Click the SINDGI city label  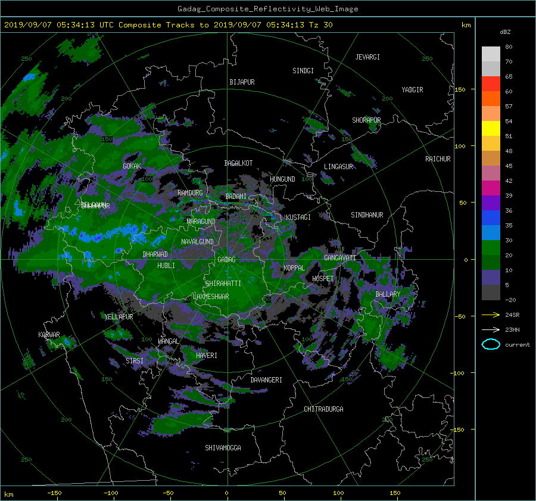tap(303, 71)
